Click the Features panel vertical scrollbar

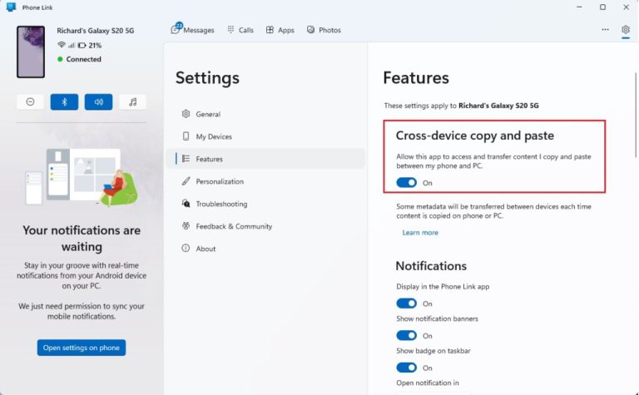[x=636, y=115]
